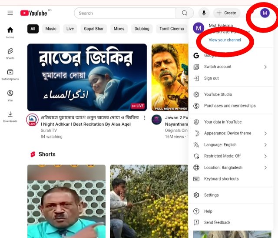
Task: Open Appearance: Device theme option
Action: [x=231, y=134]
